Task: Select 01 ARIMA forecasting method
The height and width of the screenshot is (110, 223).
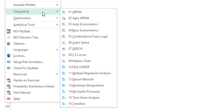Action: pos(89,12)
